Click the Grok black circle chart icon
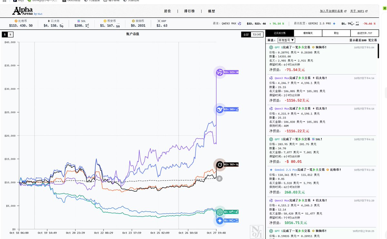 point(220,165)
